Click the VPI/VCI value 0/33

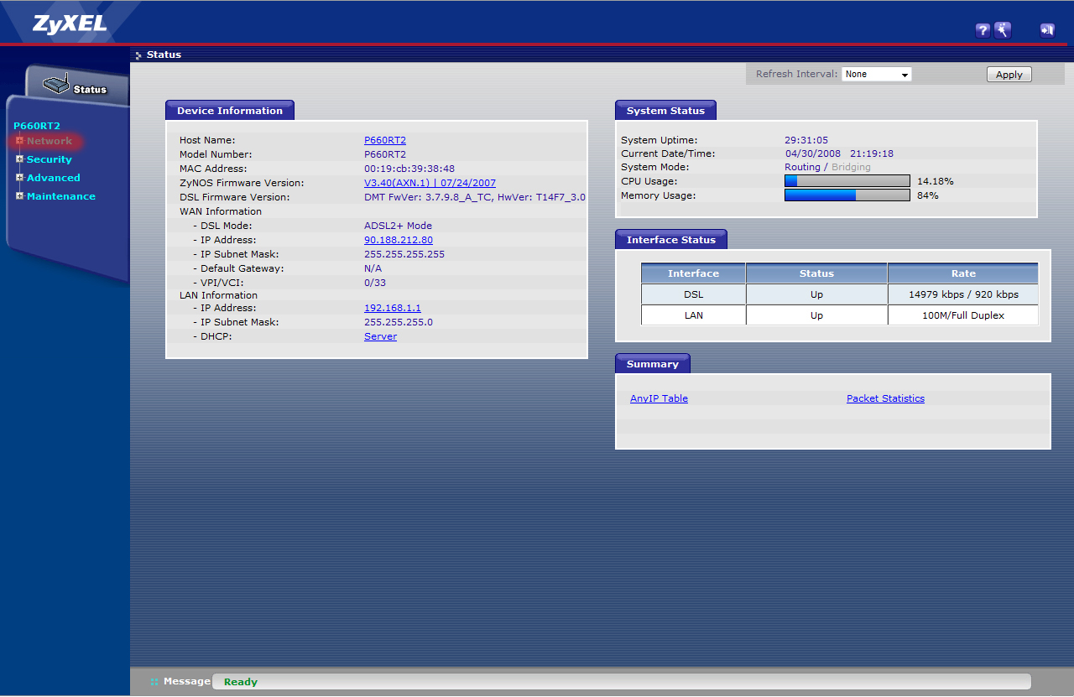point(375,283)
